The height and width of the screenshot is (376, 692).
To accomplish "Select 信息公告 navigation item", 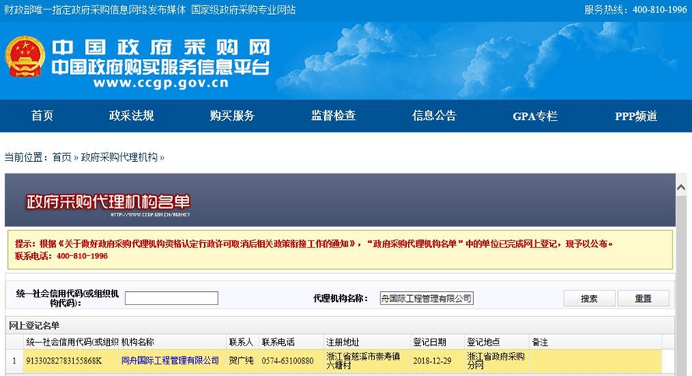I will pyautogui.click(x=434, y=115).
